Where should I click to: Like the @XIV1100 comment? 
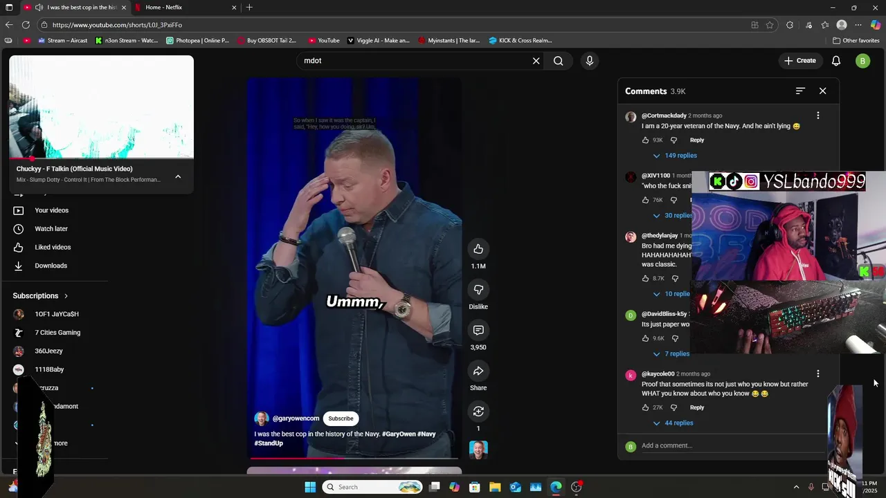click(x=646, y=201)
